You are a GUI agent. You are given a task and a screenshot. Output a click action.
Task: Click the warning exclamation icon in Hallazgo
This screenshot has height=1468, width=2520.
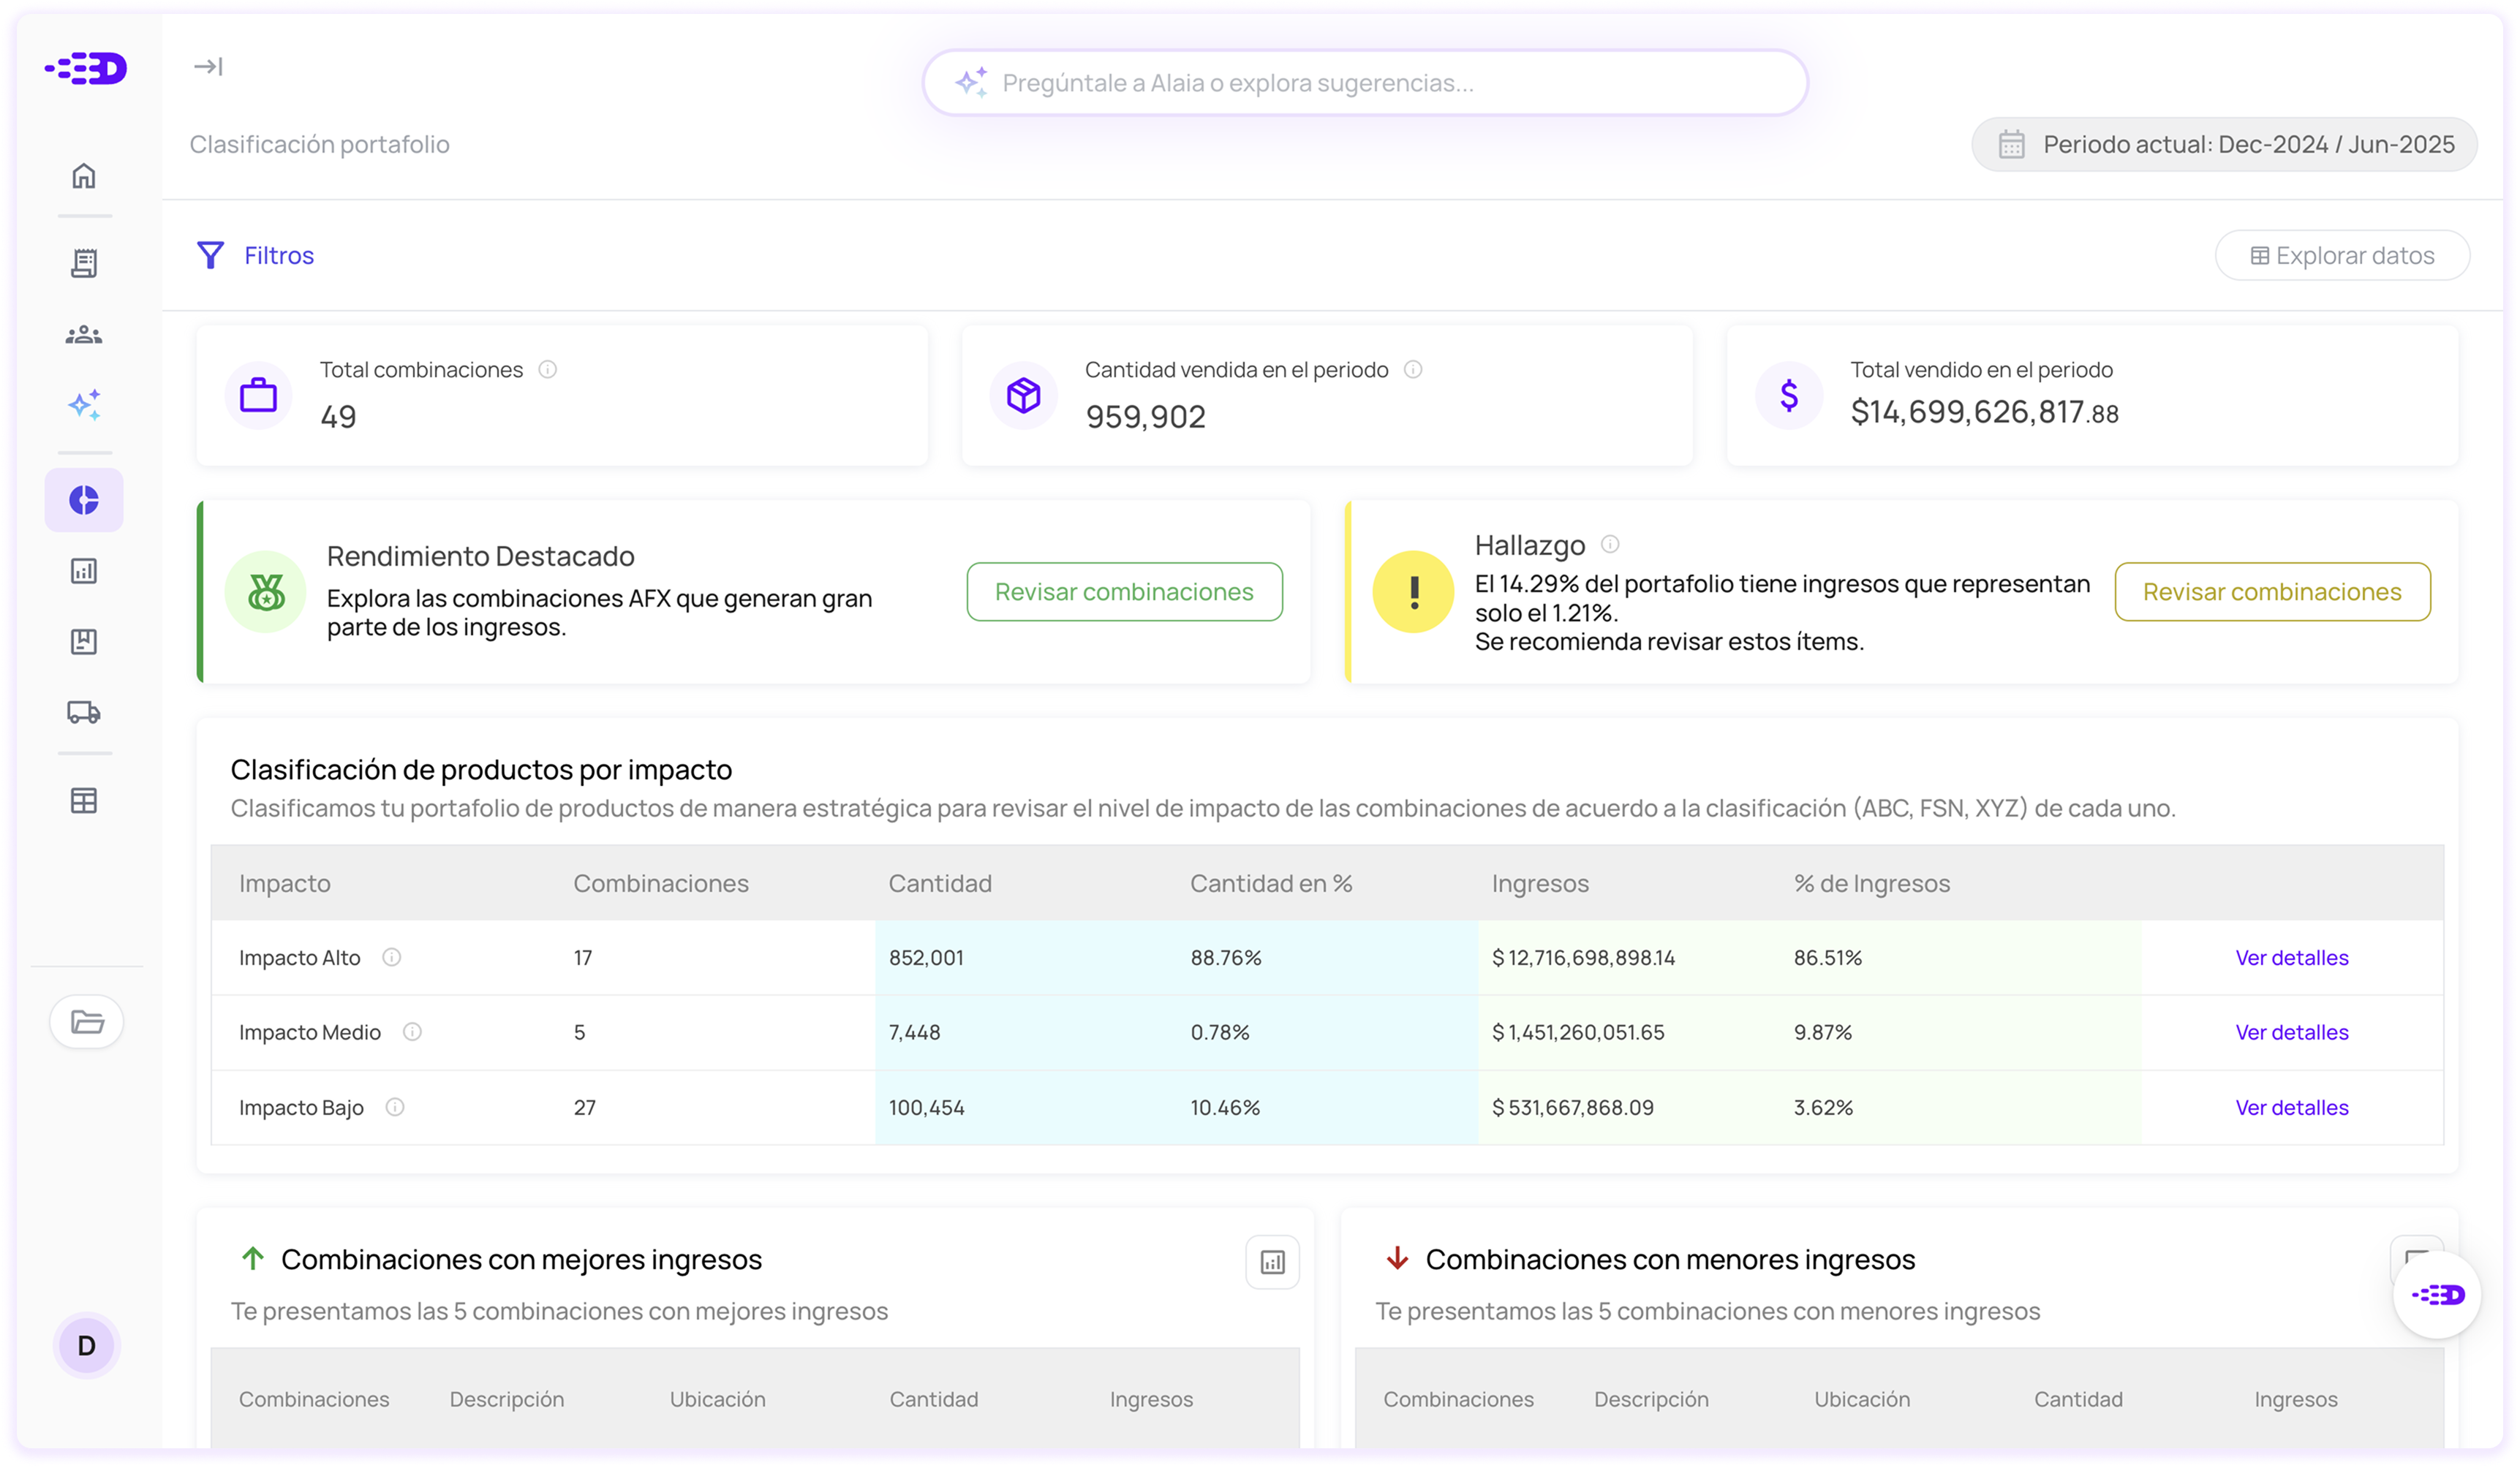1413,592
